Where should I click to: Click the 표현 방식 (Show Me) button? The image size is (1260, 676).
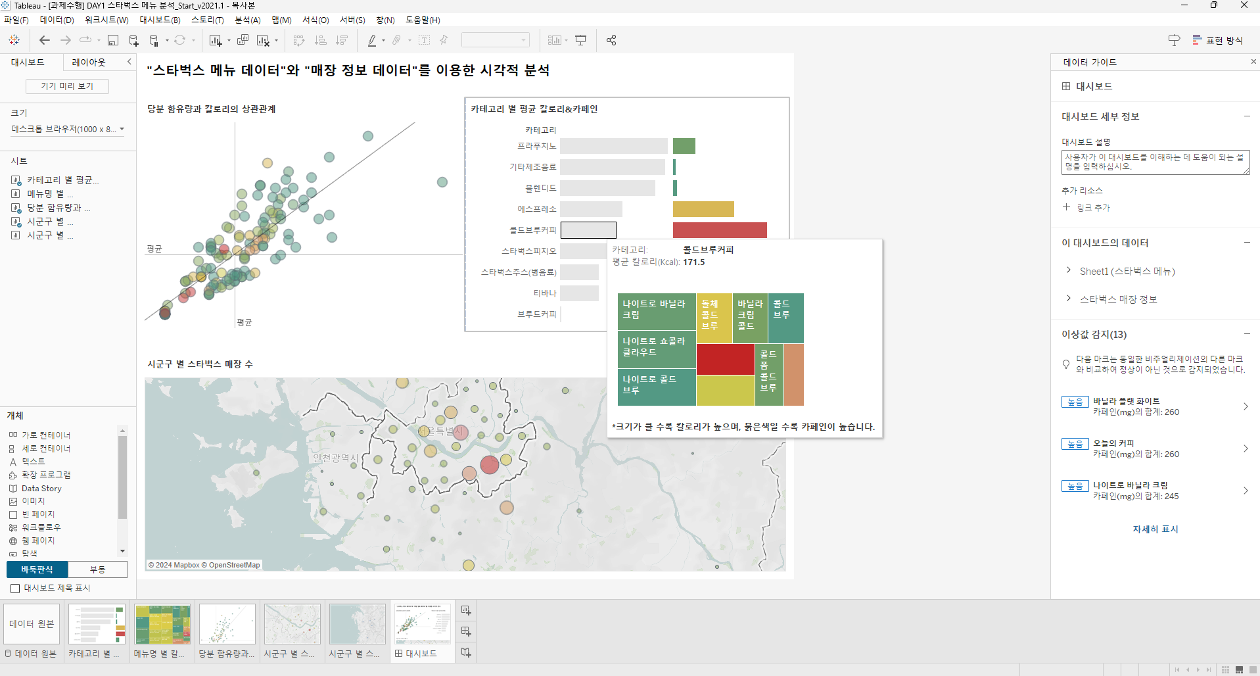[1218, 40]
